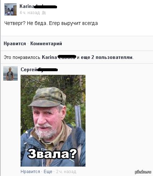Click the post text 'Четверг? Не беда'
Image resolution: width=153 pixels, height=176 pixels.
click(x=25, y=23)
